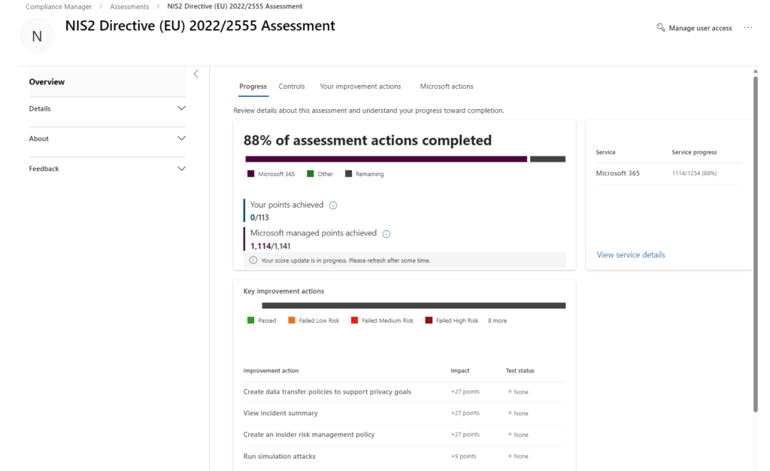Open Create an insider risk management policy action
This screenshot has width=770, height=471.
pos(308,435)
